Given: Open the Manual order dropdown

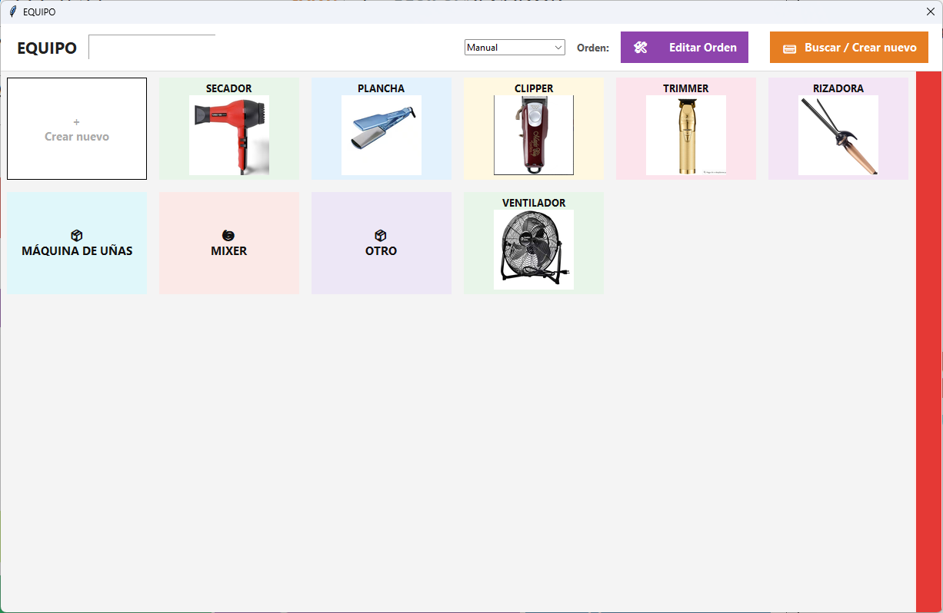Looking at the screenshot, I should click(515, 48).
